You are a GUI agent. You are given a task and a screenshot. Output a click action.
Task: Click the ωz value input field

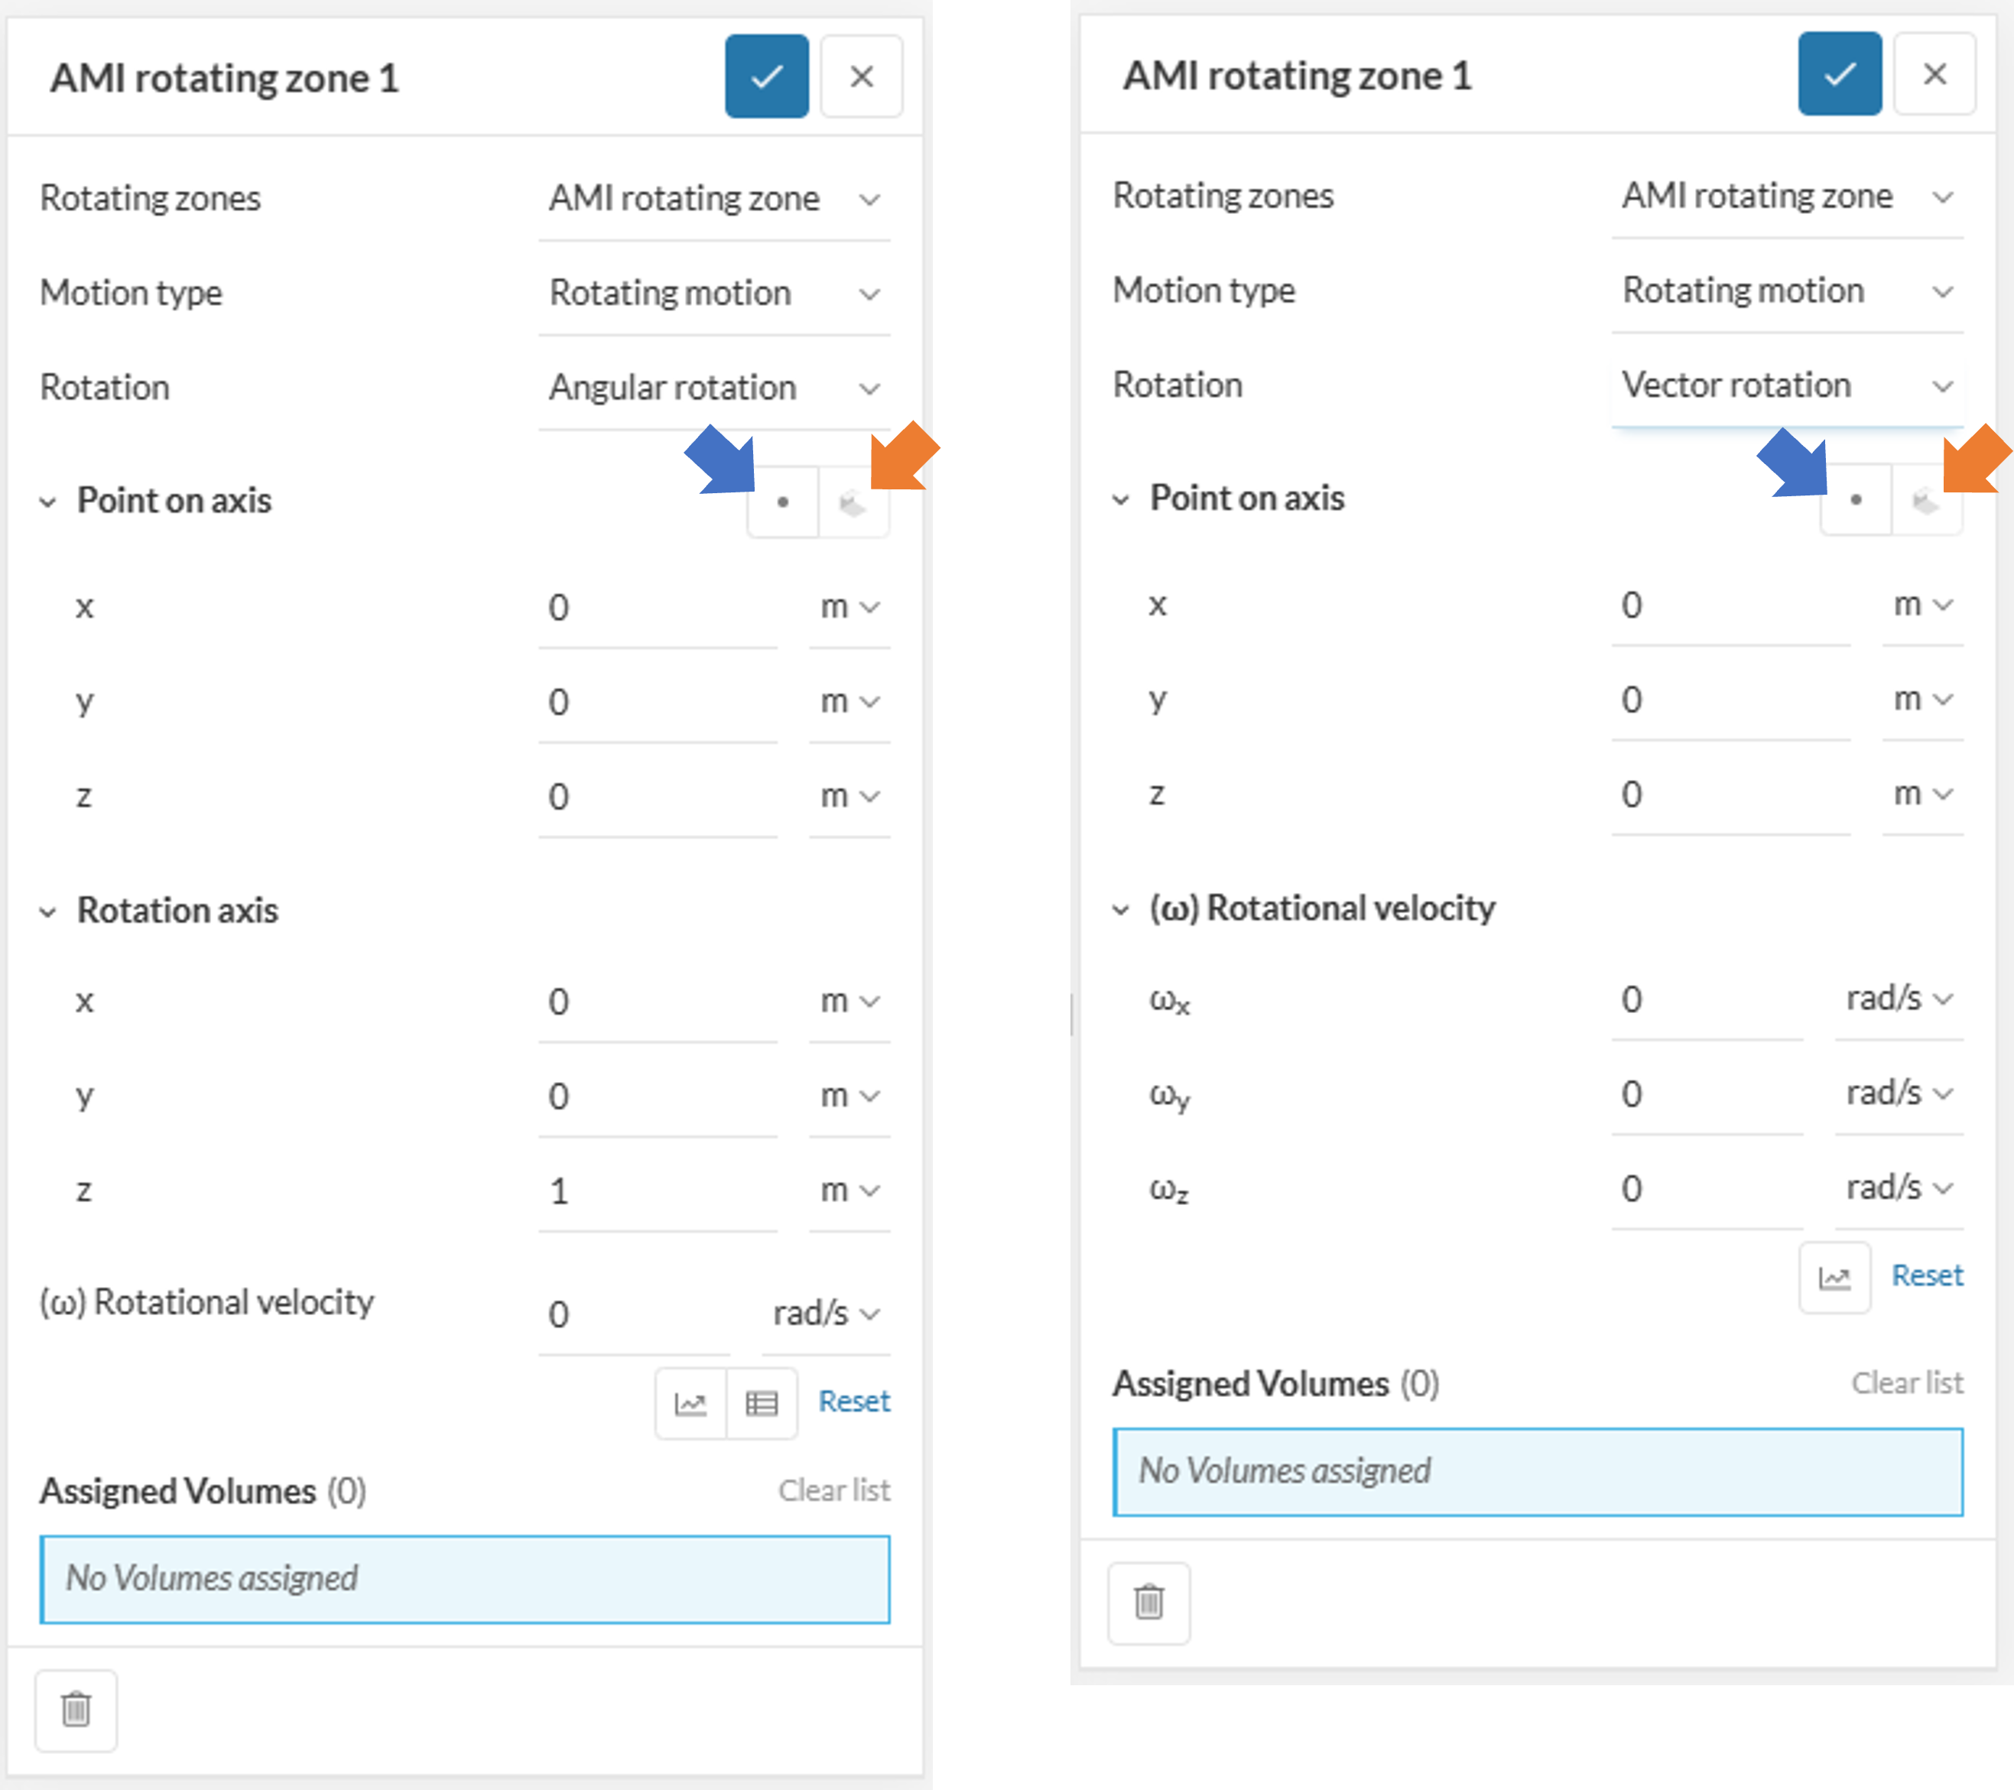1707,1188
